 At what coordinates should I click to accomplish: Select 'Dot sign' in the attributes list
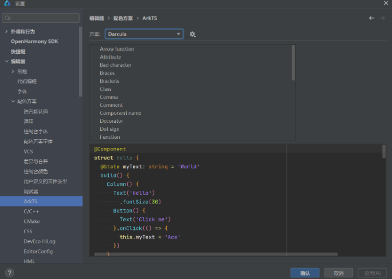(109, 129)
